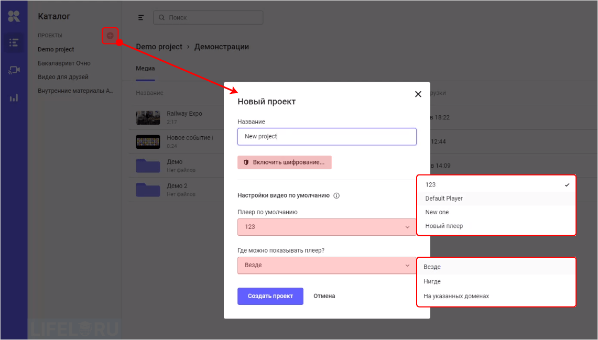Open the analytics bar chart icon
Screen dimensions: 598x340
[14, 97]
